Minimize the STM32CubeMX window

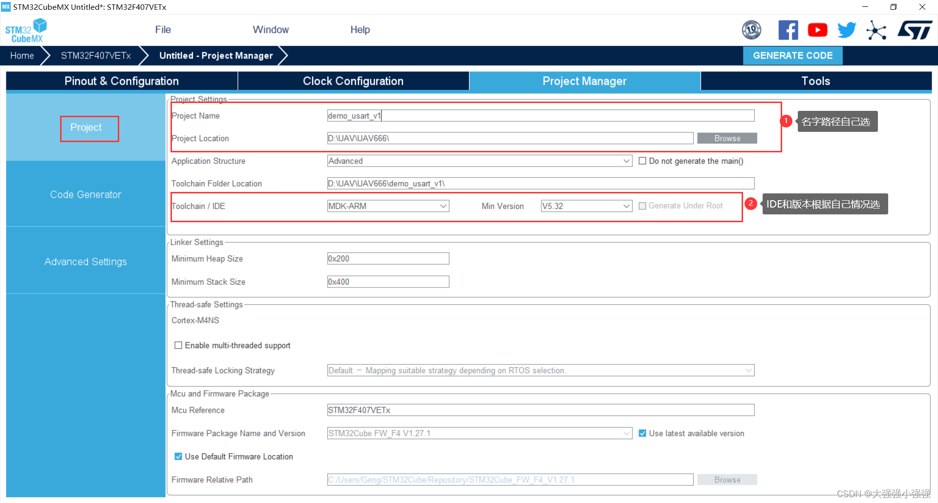tap(865, 7)
